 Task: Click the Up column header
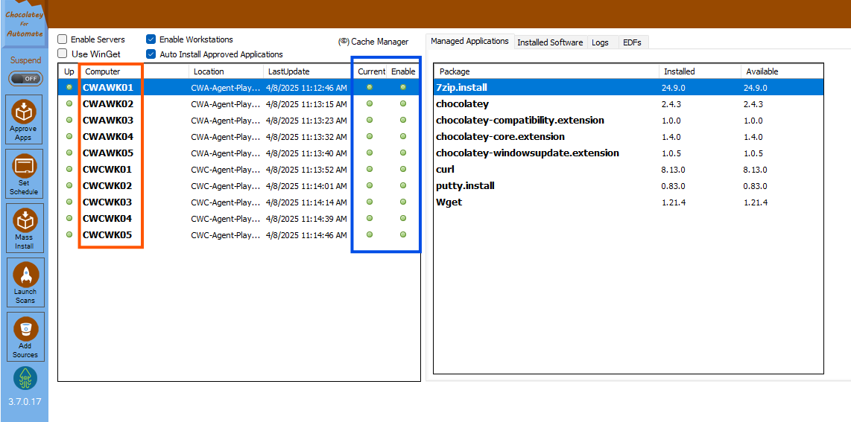[69, 71]
